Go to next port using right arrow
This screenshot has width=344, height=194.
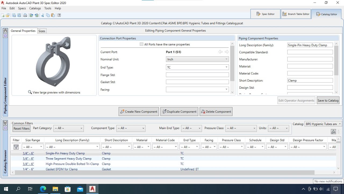[227, 52]
